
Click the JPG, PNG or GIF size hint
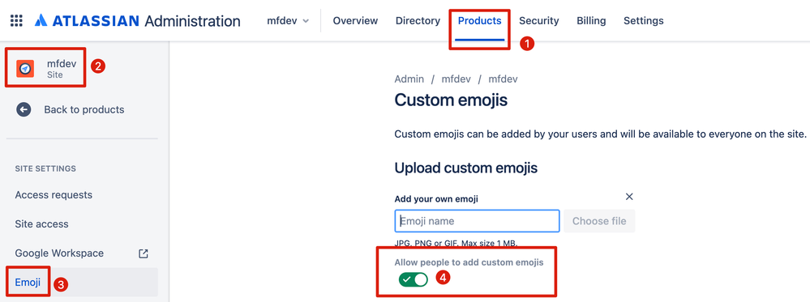[456, 243]
